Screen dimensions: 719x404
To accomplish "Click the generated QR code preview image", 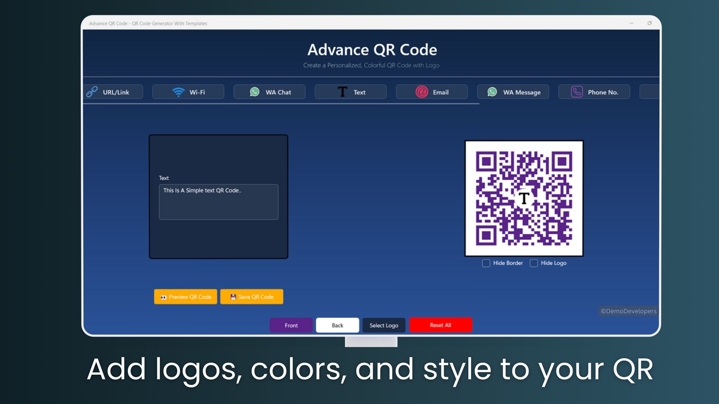I will pyautogui.click(x=524, y=199).
